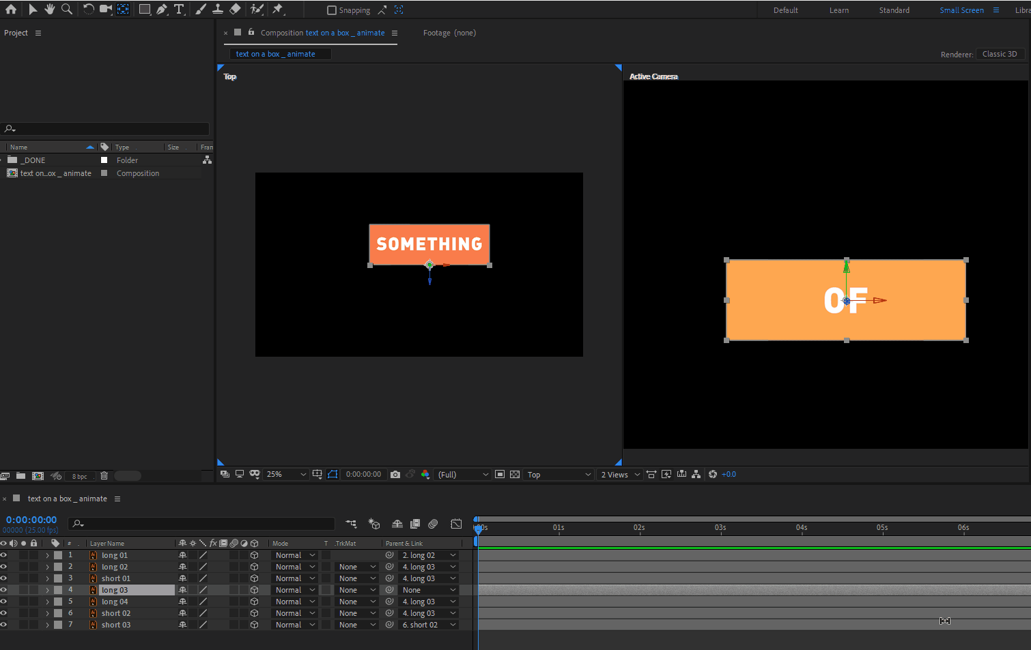The image size is (1031, 650).
Task: Click the +0.0 exposure value
Action: point(729,475)
